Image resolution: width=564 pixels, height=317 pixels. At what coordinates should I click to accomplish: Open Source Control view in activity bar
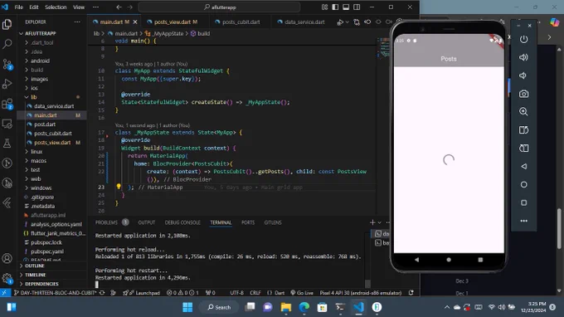7,65
